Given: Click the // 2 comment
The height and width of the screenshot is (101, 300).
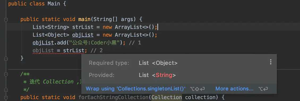Looking at the screenshot, I should (97, 50).
